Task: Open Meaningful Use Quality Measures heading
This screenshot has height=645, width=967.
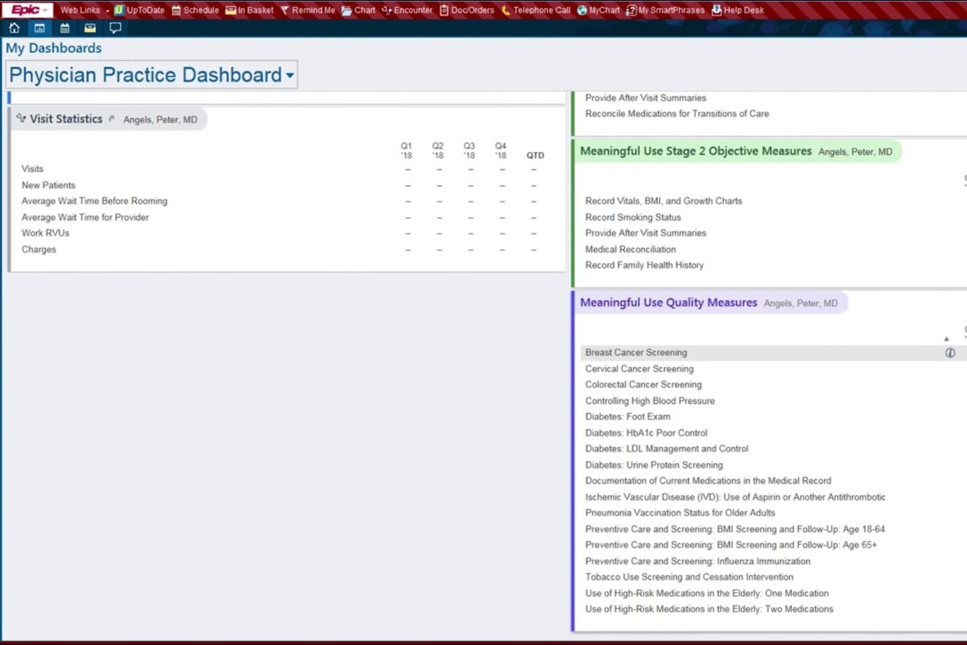Action: tap(668, 303)
